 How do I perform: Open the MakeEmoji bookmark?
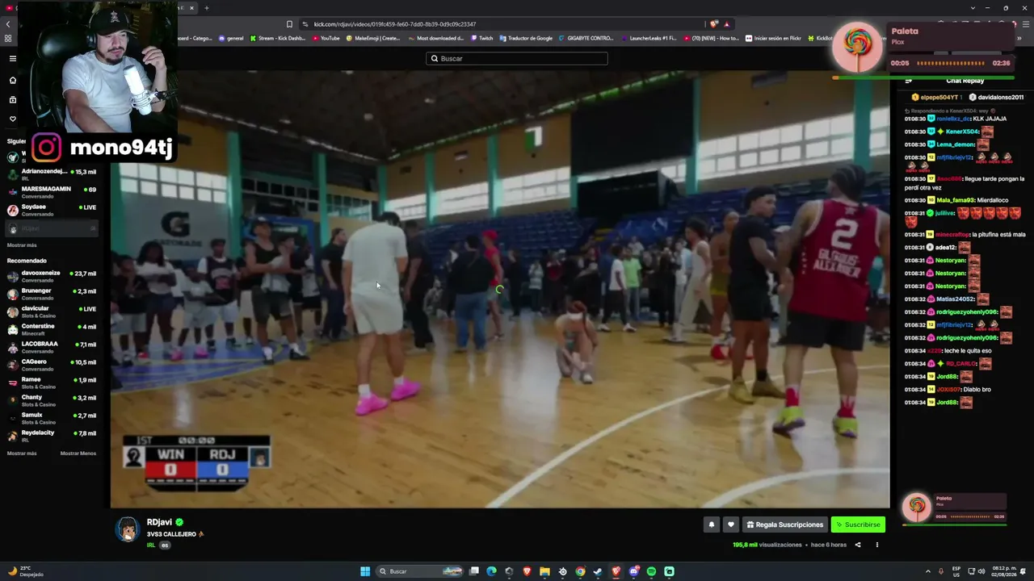click(373, 38)
